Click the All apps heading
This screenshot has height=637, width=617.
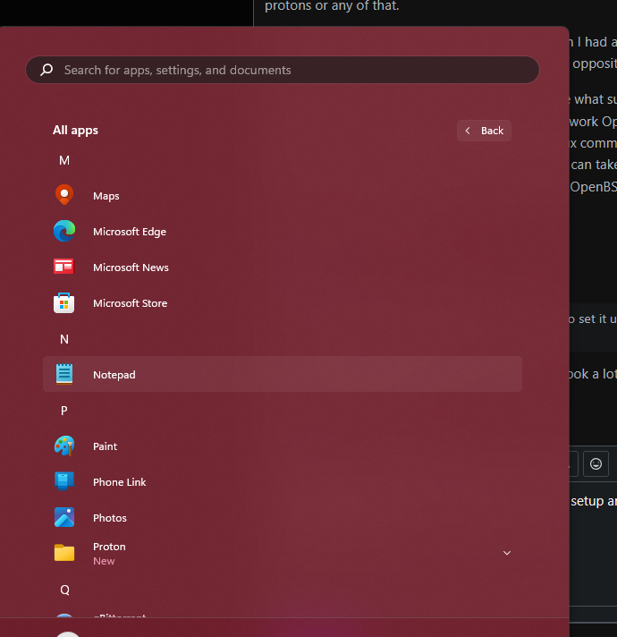click(x=75, y=130)
